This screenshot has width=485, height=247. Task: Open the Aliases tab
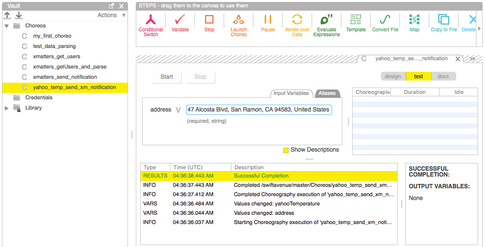point(327,93)
